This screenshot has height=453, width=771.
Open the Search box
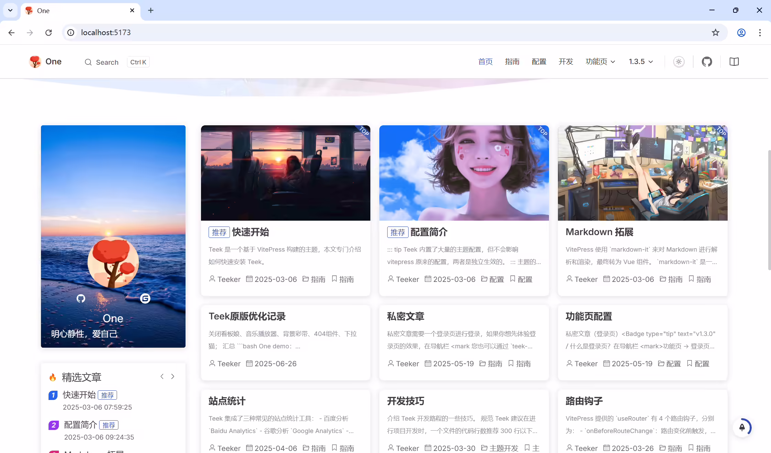[117, 62]
